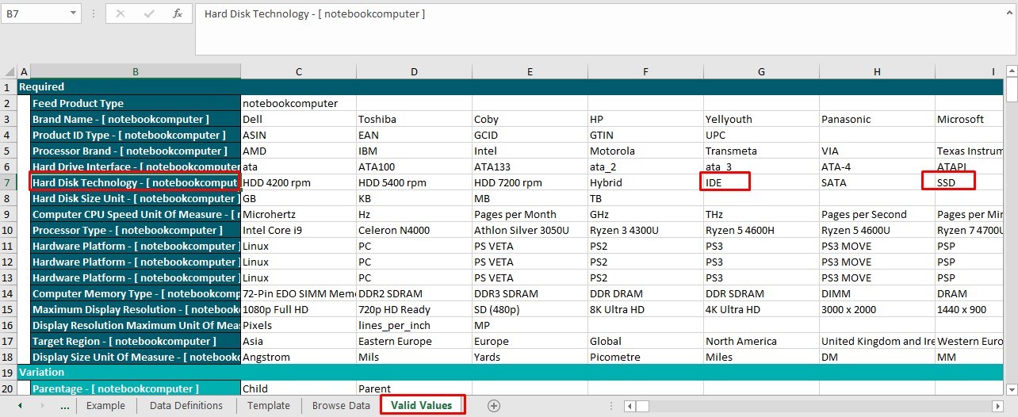Click the horizontal scrollbar right arrow
Viewport: 1018px width, 417px height.
coord(997,406)
